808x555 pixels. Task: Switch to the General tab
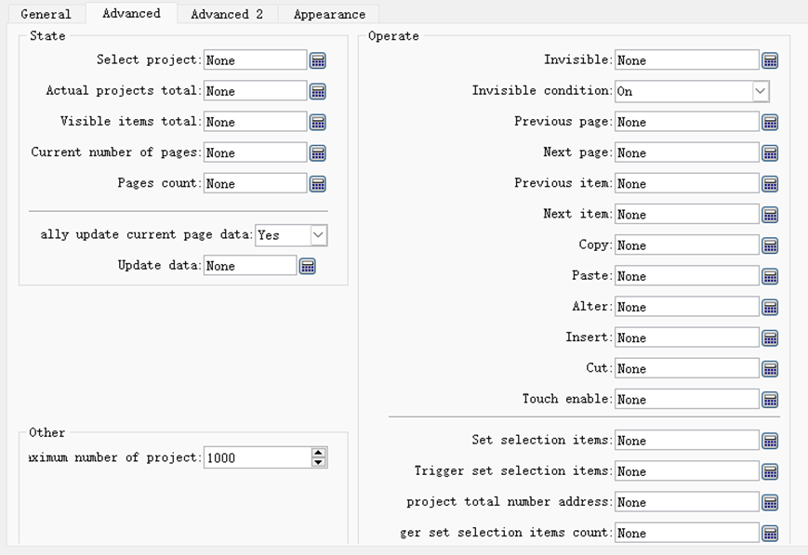46,14
